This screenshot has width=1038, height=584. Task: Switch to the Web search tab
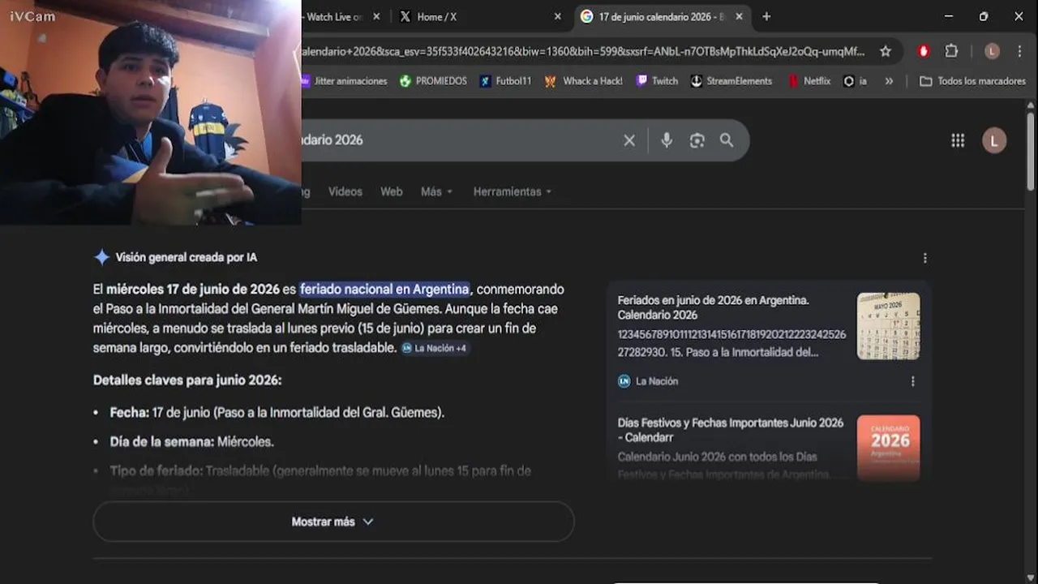[x=392, y=192]
